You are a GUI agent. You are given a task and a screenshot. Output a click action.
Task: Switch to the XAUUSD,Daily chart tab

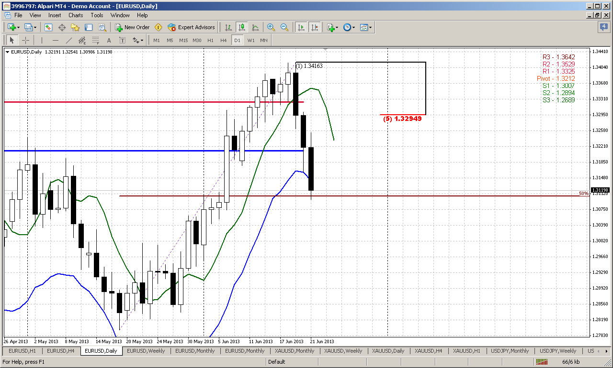388,351
